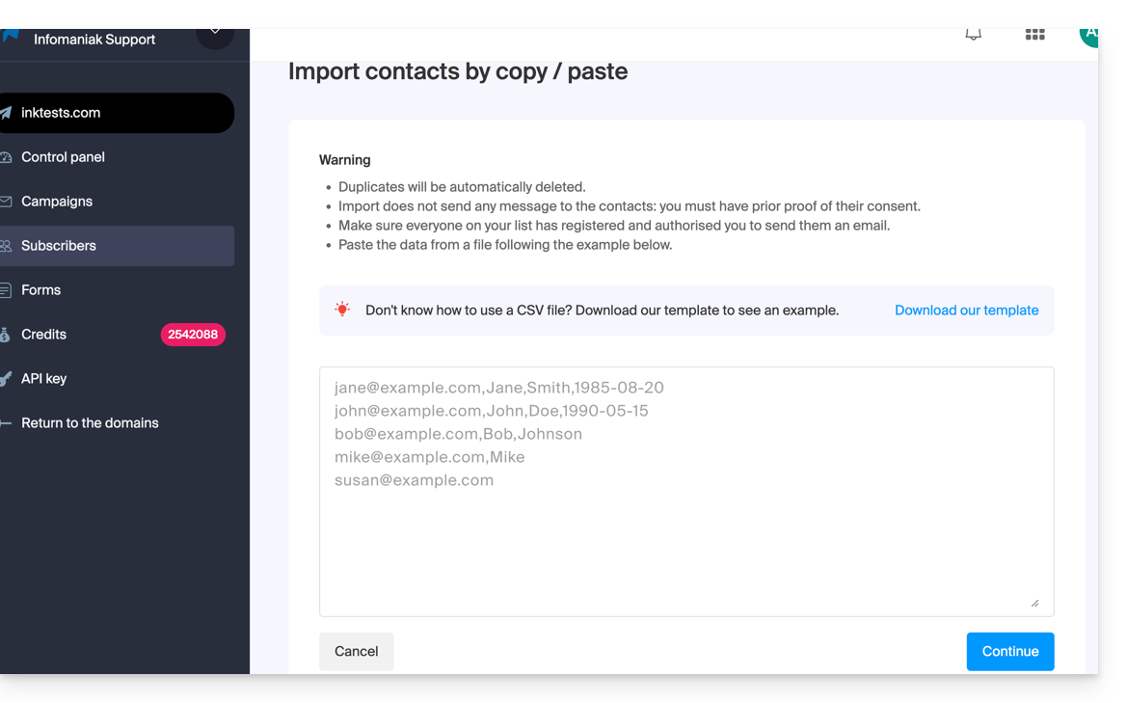
Task: Click the Campaigns envelope icon
Action: [6, 202]
